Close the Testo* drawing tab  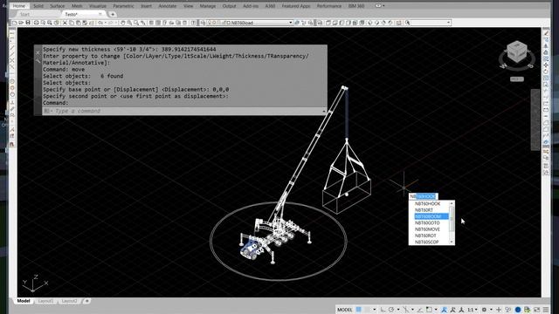[100, 14]
